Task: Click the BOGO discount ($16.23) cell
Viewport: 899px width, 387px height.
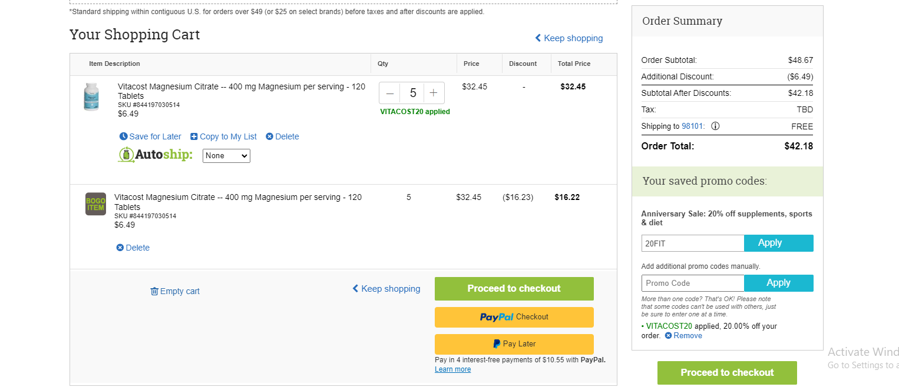Action: pyautogui.click(x=518, y=197)
